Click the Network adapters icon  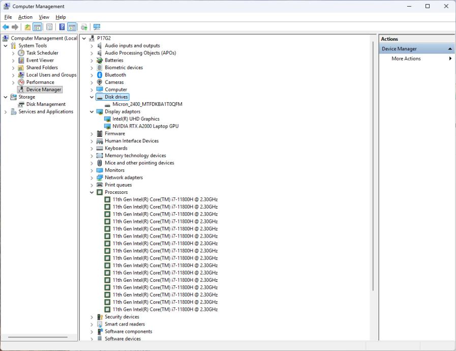coord(100,178)
